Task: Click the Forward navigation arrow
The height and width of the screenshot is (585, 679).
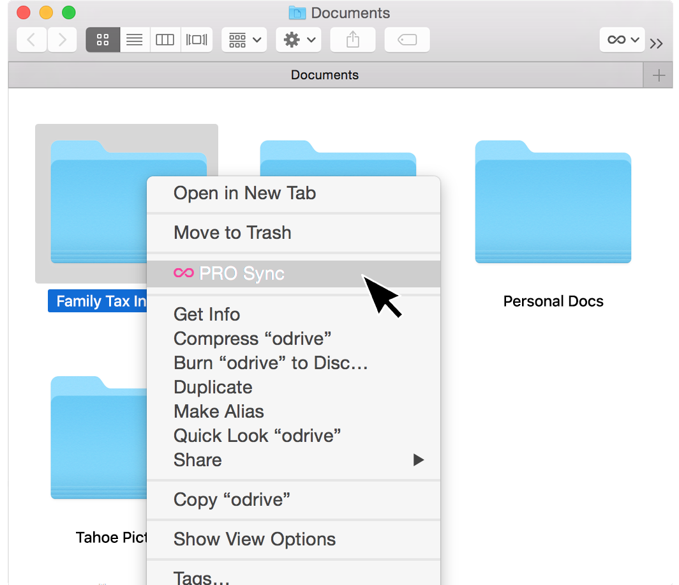Action: [x=62, y=40]
